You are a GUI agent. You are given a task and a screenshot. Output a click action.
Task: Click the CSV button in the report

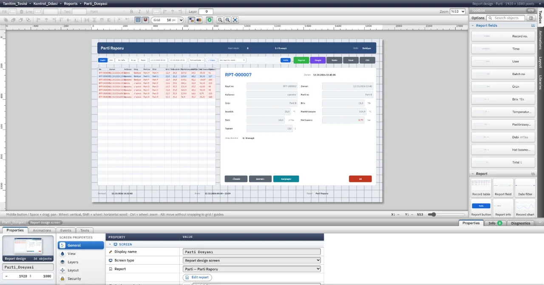click(x=367, y=60)
